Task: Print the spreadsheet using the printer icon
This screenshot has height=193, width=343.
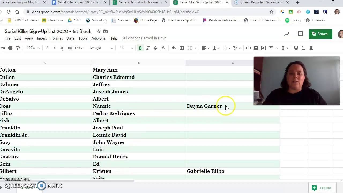Action: [x=10, y=48]
